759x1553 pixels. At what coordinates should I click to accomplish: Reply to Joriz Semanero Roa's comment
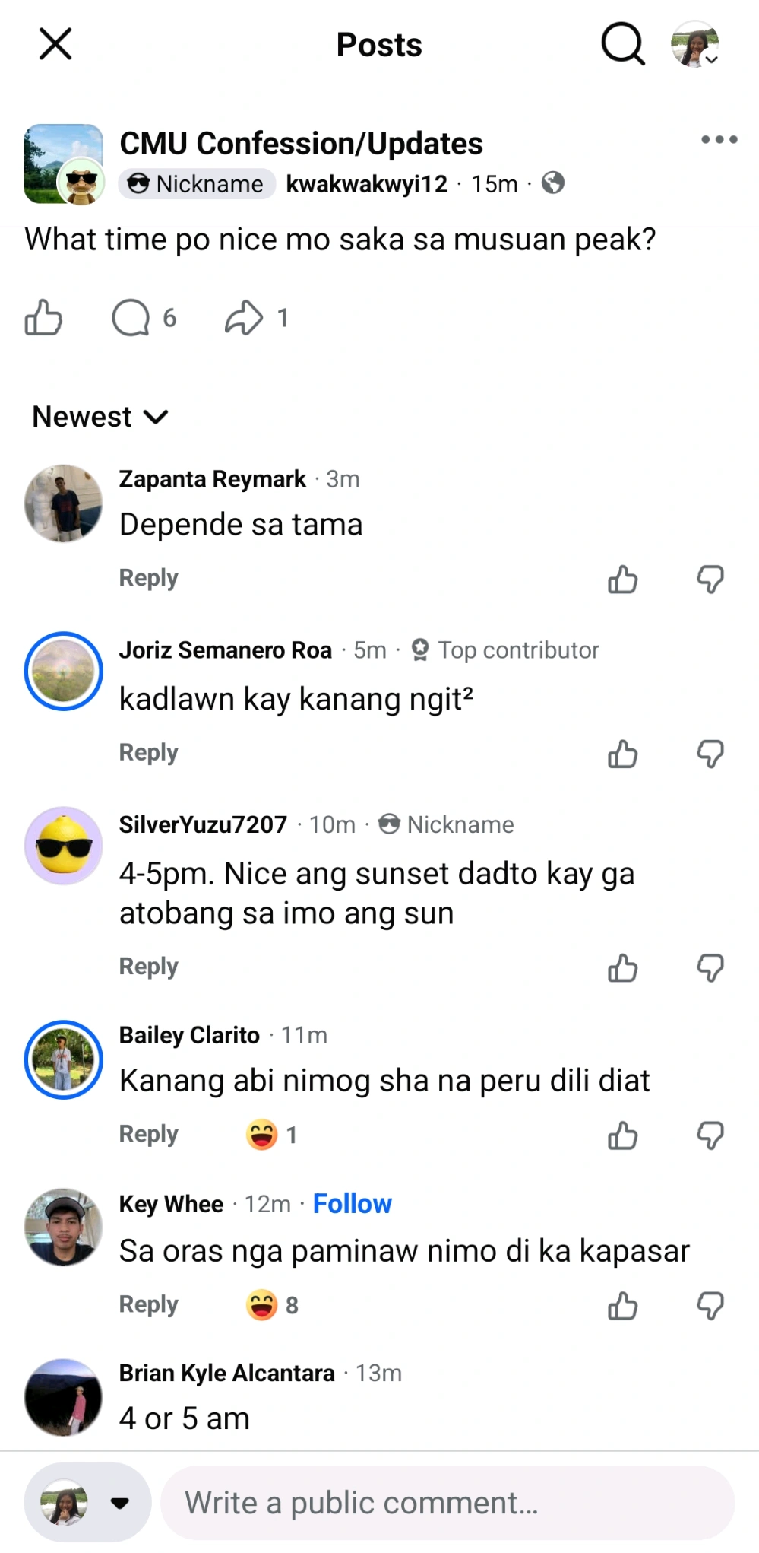click(x=148, y=753)
